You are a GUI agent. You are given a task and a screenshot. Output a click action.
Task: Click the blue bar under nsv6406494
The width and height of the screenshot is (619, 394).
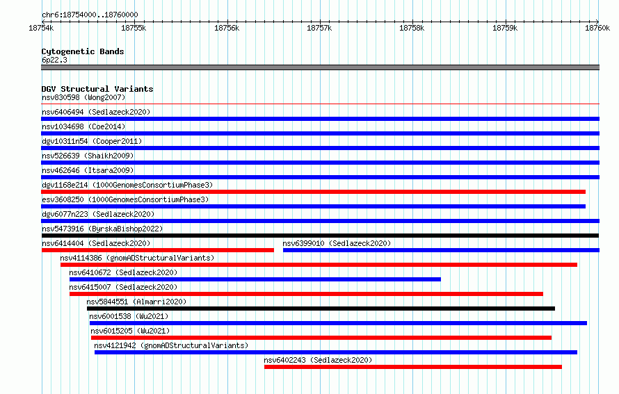(320, 119)
